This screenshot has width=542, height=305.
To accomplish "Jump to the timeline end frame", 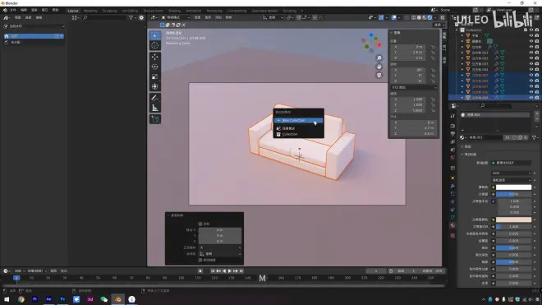I will [x=241, y=271].
